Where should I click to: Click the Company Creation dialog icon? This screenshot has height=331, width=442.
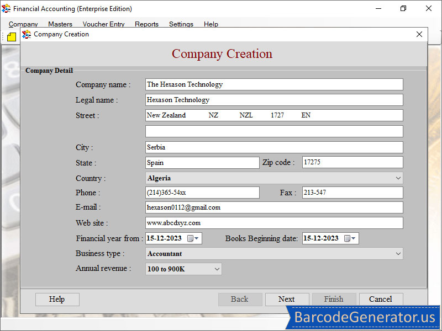26,34
